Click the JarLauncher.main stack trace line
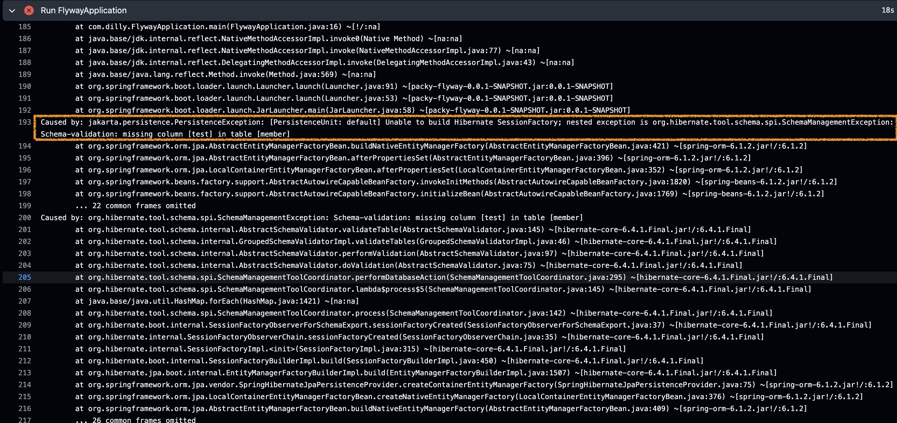Image resolution: width=897 pixels, height=423 pixels. coord(352,110)
